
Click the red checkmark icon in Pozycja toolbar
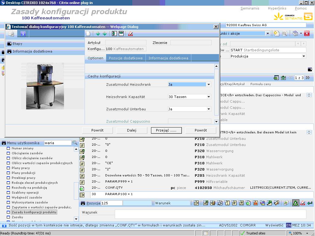click(x=303, y=203)
